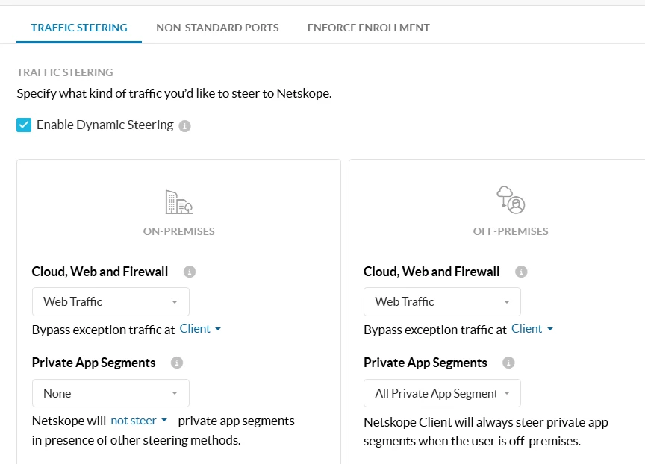Switch to the Non-Standard Ports tab
The height and width of the screenshot is (464, 645).
click(x=217, y=28)
